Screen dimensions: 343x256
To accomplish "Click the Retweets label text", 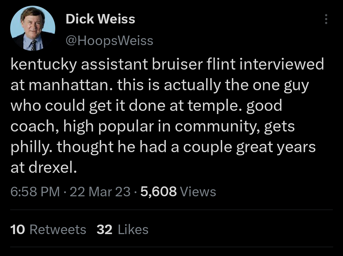I will pos(58,229).
